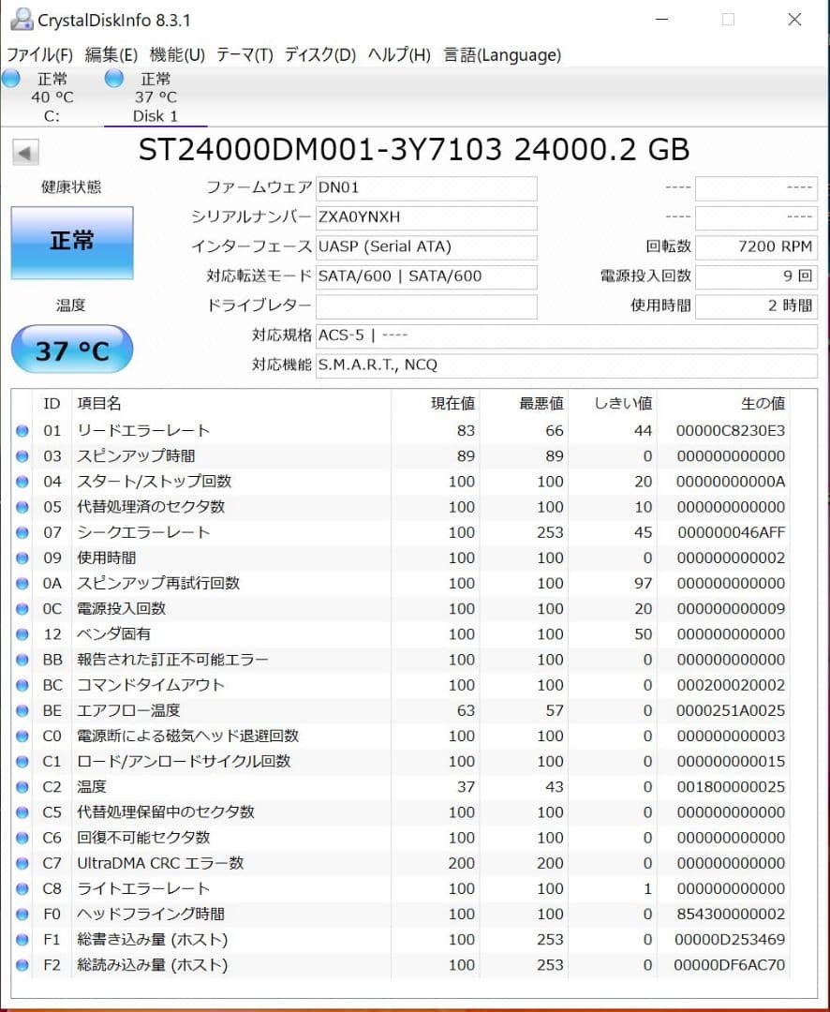Click the indicator beside 代替処理済のセクタ数
Image resolution: width=830 pixels, height=1012 pixels.
tap(22, 507)
